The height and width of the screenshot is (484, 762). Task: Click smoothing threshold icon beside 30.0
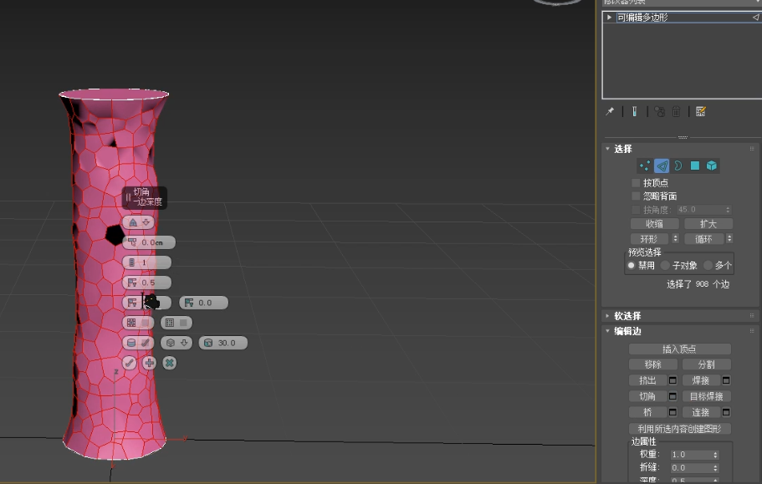208,343
